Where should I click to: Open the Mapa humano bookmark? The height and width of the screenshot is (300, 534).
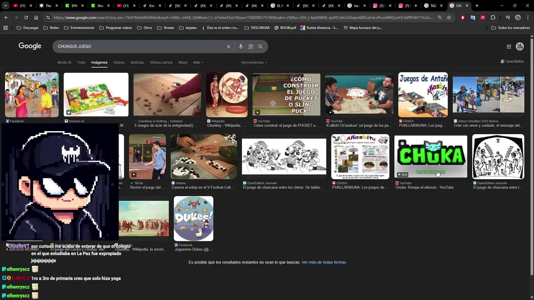[363, 28]
